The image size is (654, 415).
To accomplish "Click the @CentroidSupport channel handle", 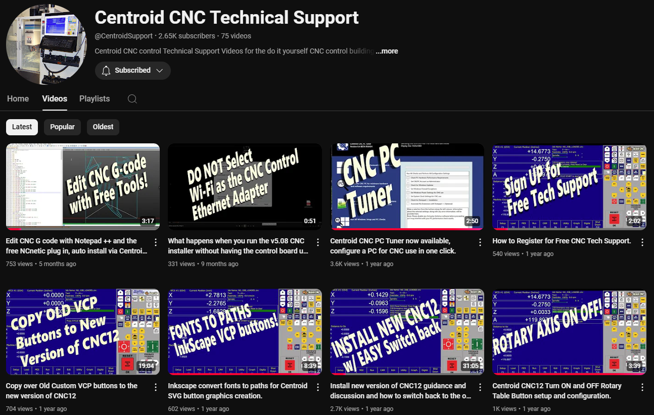I will click(x=124, y=36).
